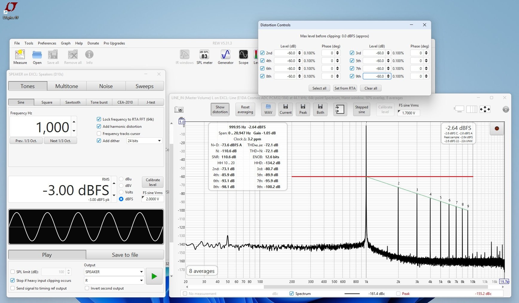Click the Save to file button
Image resolution: width=519 pixels, height=303 pixels.
tap(125, 255)
